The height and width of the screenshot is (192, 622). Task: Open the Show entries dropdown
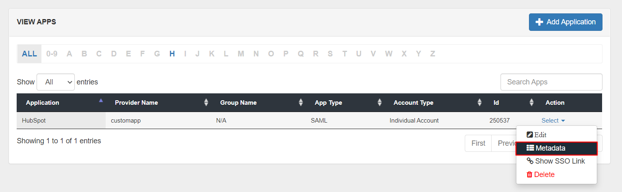56,82
